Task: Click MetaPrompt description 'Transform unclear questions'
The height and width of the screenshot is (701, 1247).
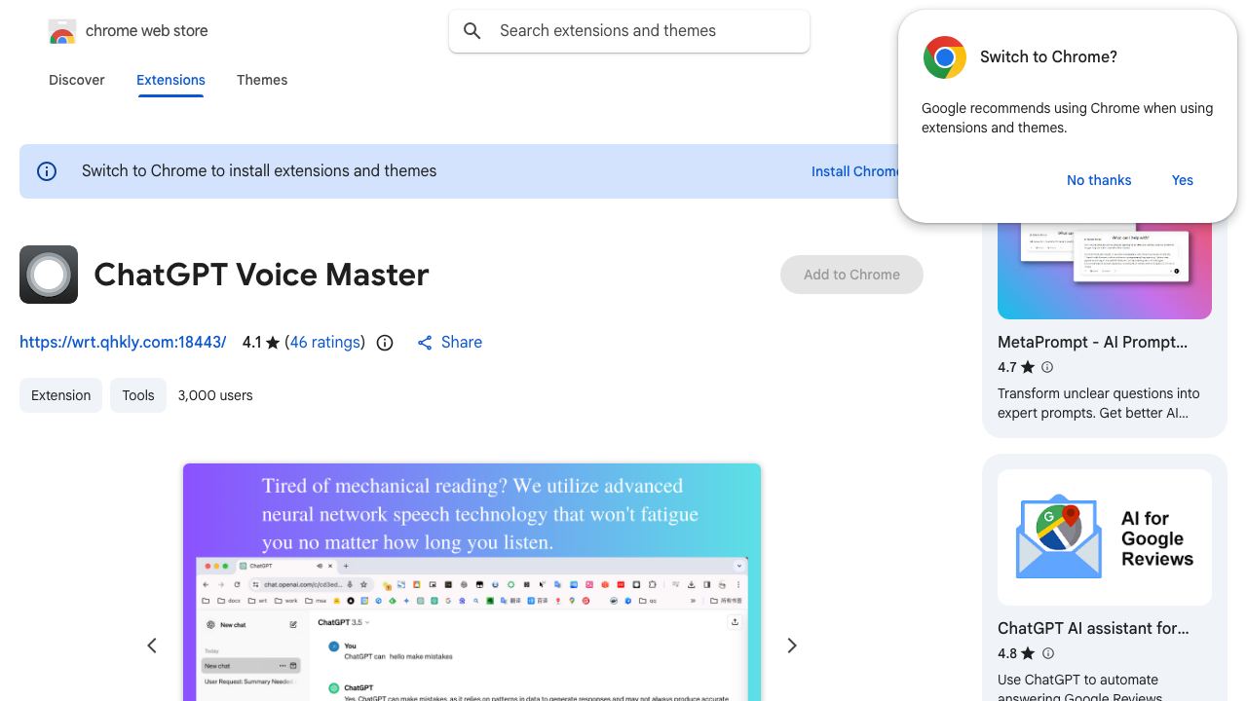Action: point(1099,403)
